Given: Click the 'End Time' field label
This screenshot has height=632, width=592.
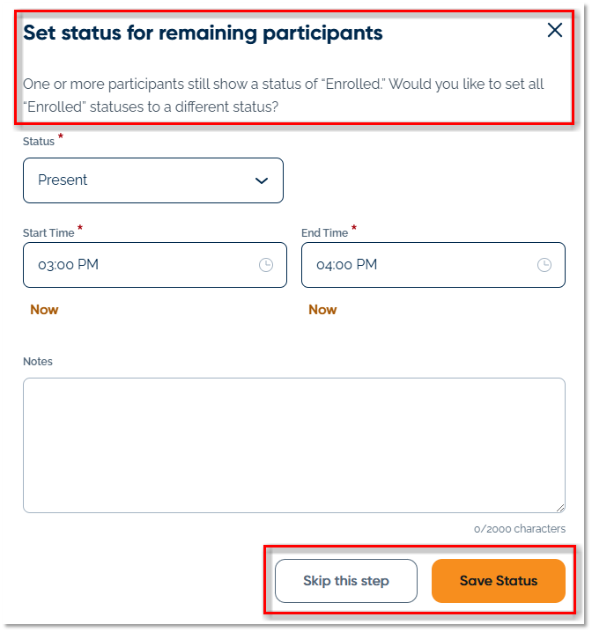Looking at the screenshot, I should (324, 233).
